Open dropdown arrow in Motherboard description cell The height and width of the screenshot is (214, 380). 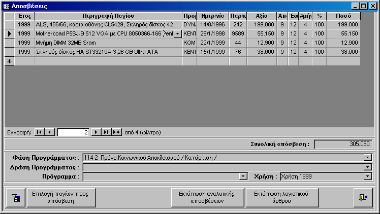click(x=177, y=33)
